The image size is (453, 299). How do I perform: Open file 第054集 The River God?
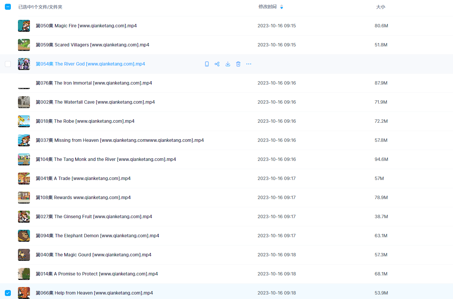click(90, 64)
